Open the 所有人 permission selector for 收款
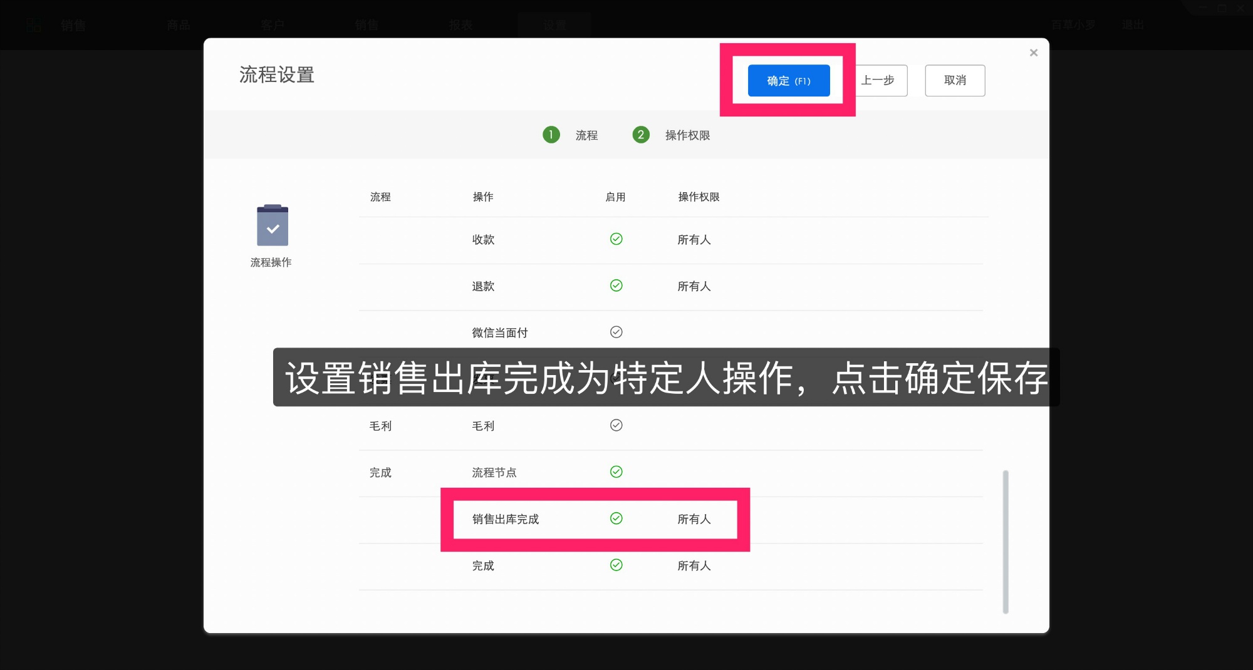 pos(694,239)
